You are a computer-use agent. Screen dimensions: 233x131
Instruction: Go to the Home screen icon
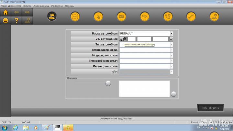(x=6, y=12)
